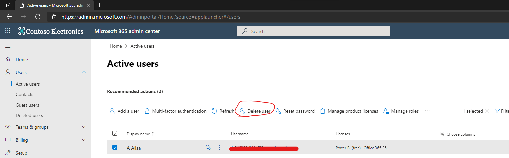Click the Setup wrench icon
509x158 pixels.
point(8,153)
